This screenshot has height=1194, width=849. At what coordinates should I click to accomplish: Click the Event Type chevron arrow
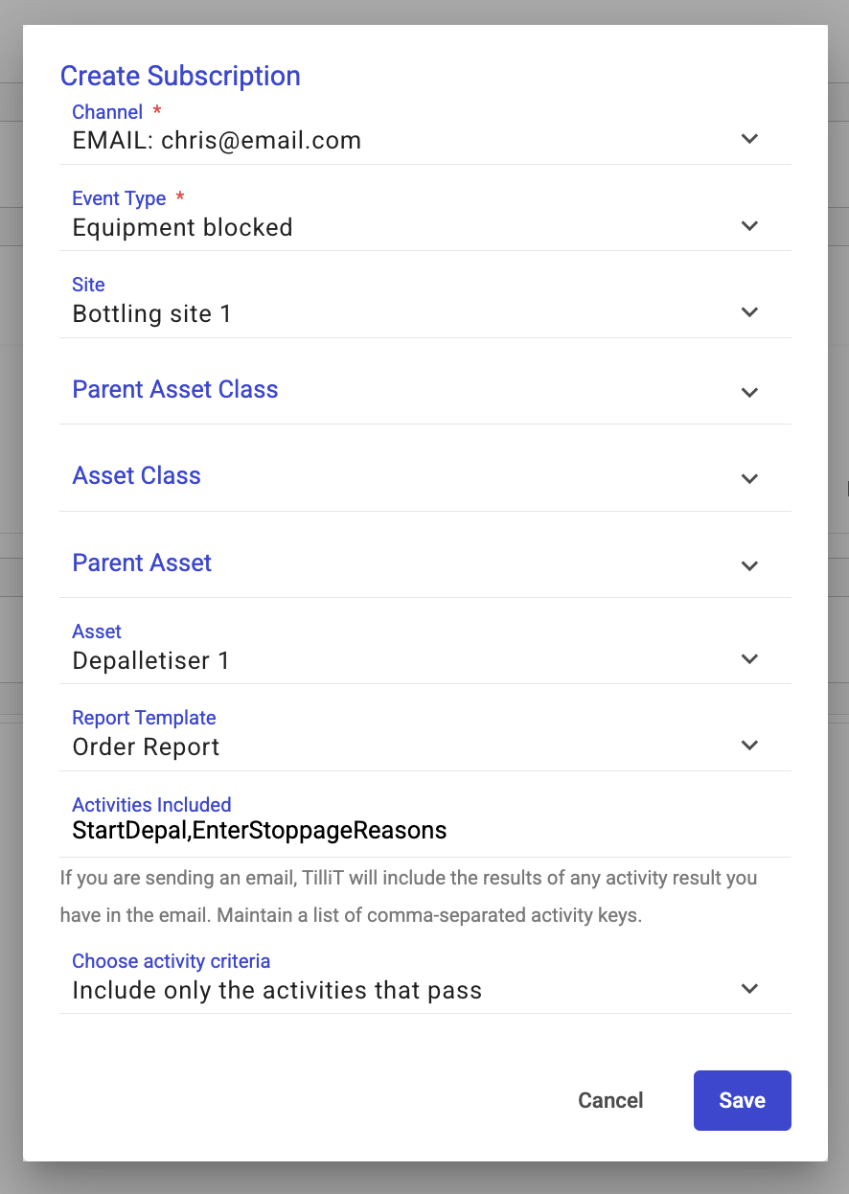(x=749, y=226)
